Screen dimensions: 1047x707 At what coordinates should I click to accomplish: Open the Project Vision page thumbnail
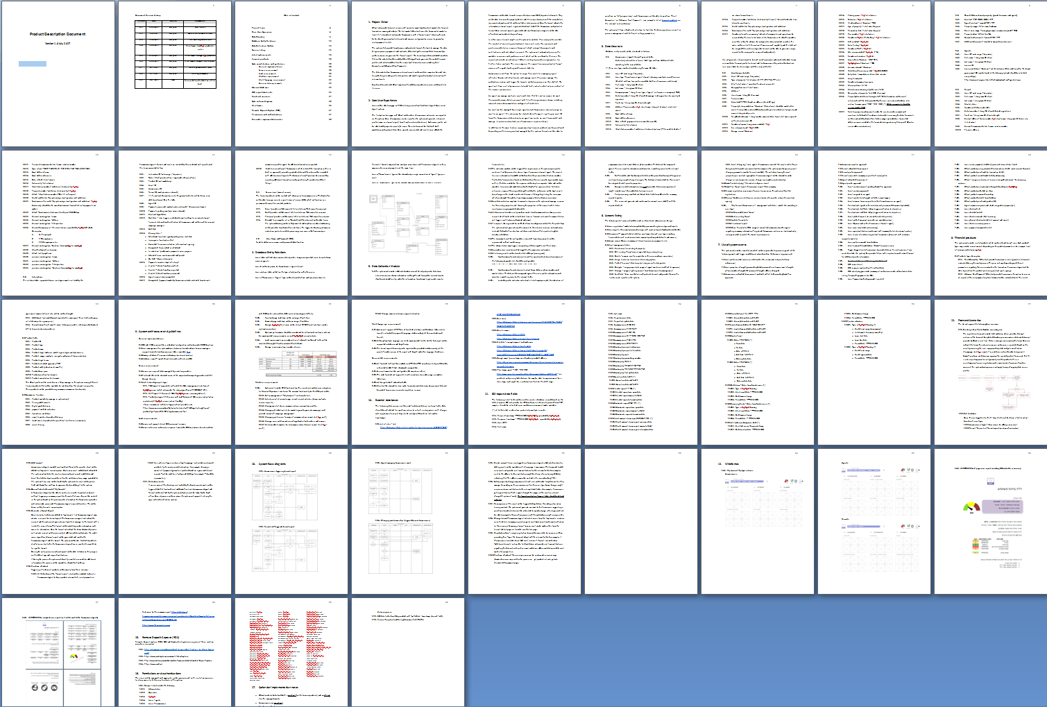408,74
